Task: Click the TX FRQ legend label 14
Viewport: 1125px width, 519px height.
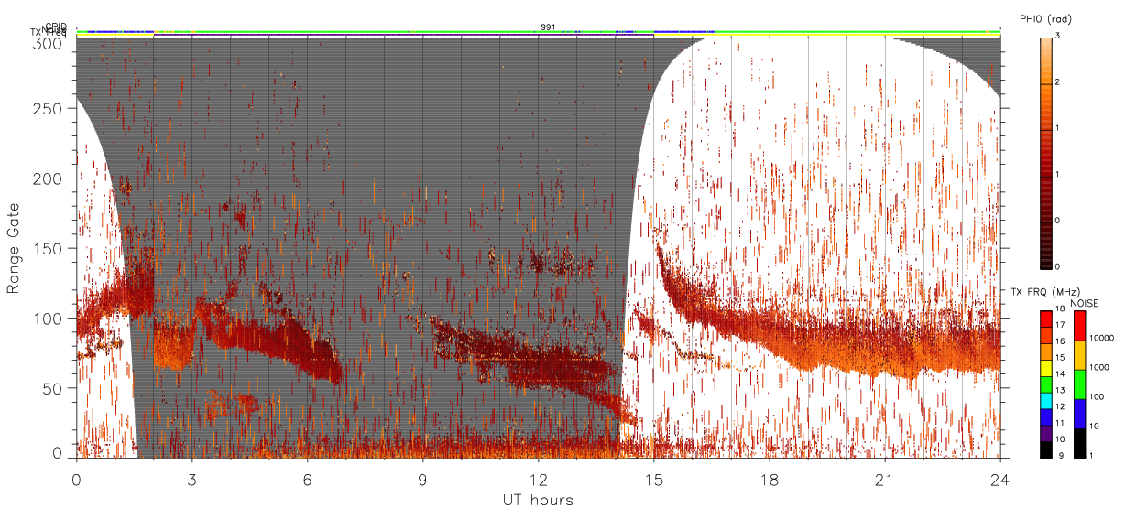Action: pos(1060,373)
